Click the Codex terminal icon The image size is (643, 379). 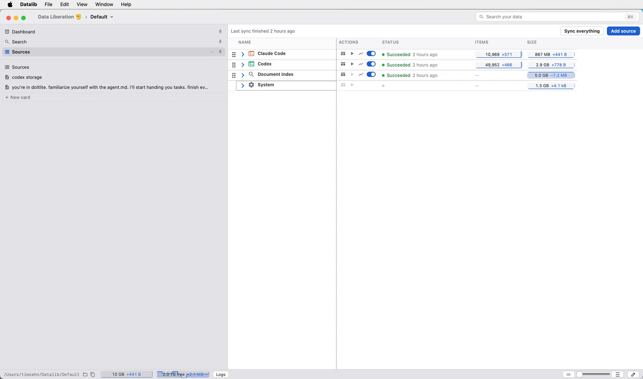(x=251, y=64)
